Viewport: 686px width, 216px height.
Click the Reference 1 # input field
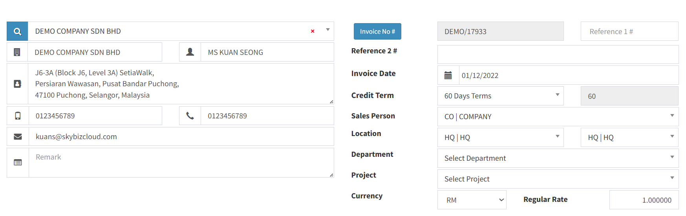(x=629, y=31)
